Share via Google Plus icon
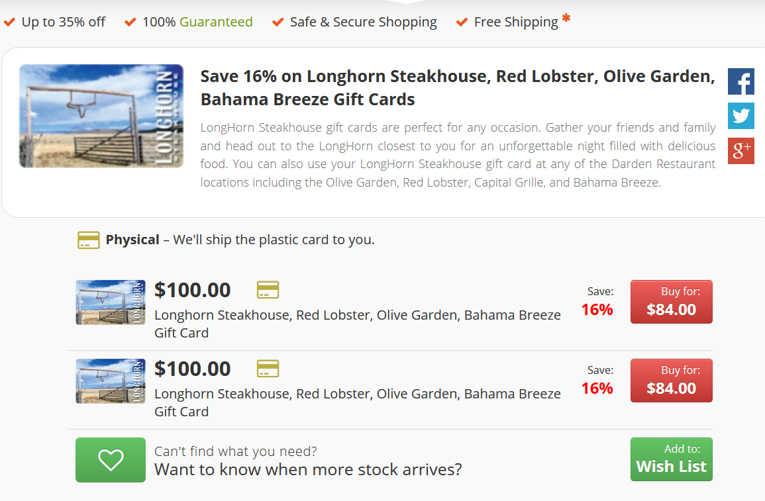Viewport: 765px width, 501px height. [x=740, y=151]
